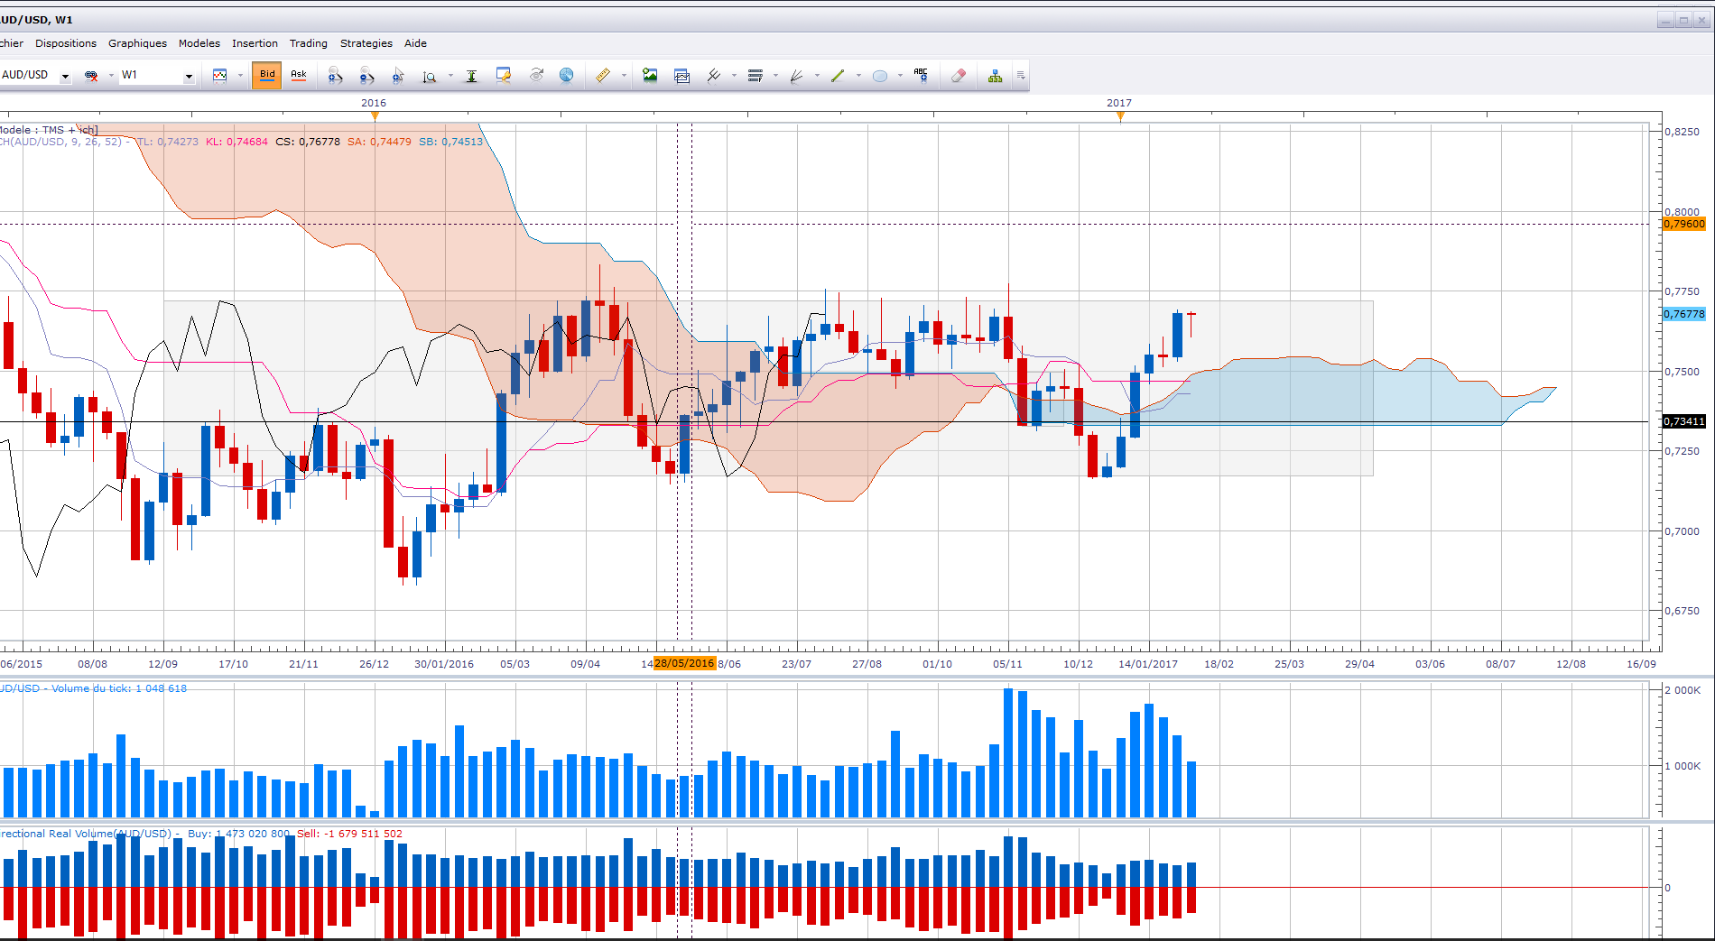Click the green hierarchy tree icon
This screenshot has width=1715, height=941.
(x=995, y=76)
